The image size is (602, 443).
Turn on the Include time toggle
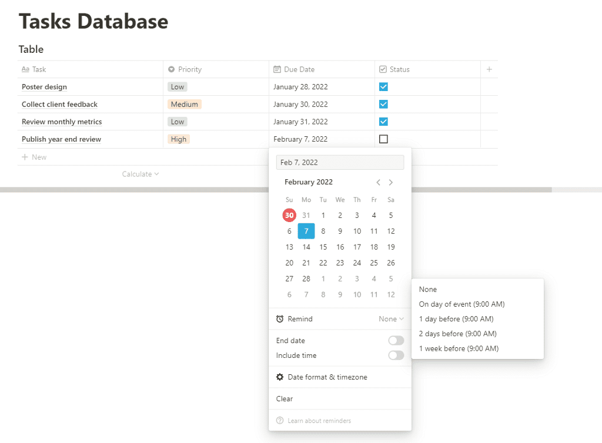(x=396, y=355)
